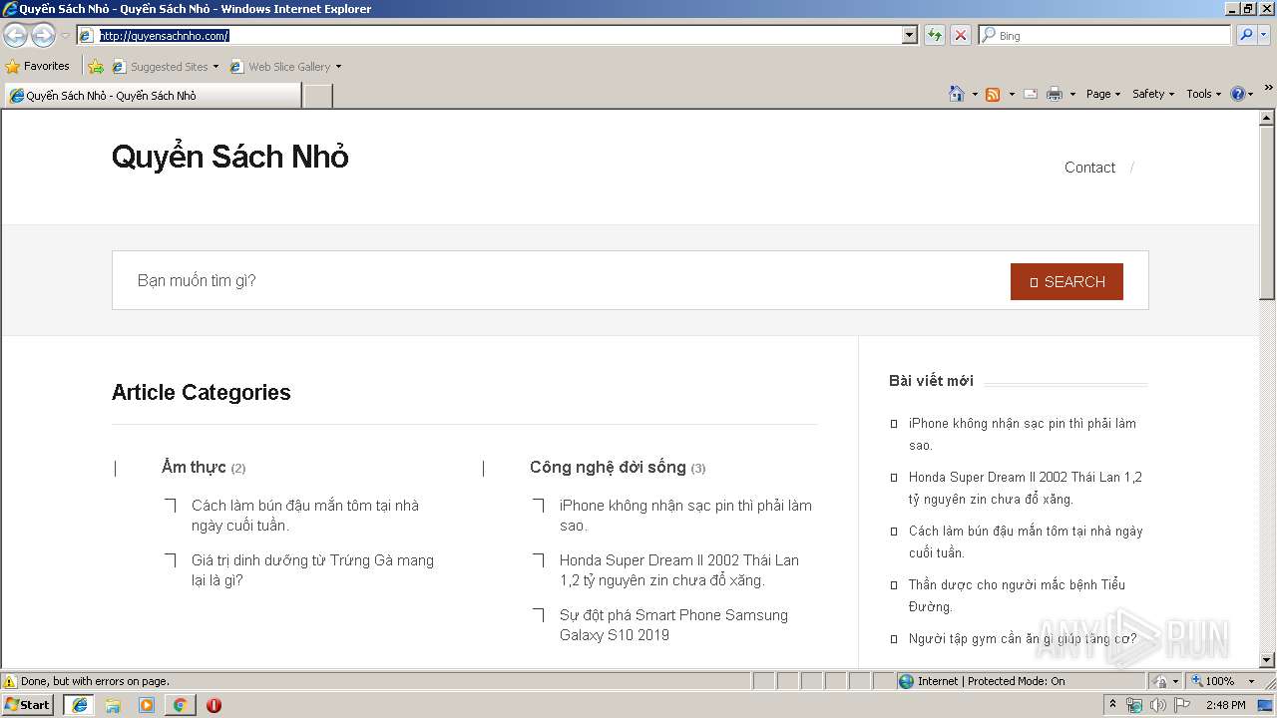Click the SEARCH button
Image resolution: width=1277 pixels, height=718 pixels.
[x=1066, y=281]
